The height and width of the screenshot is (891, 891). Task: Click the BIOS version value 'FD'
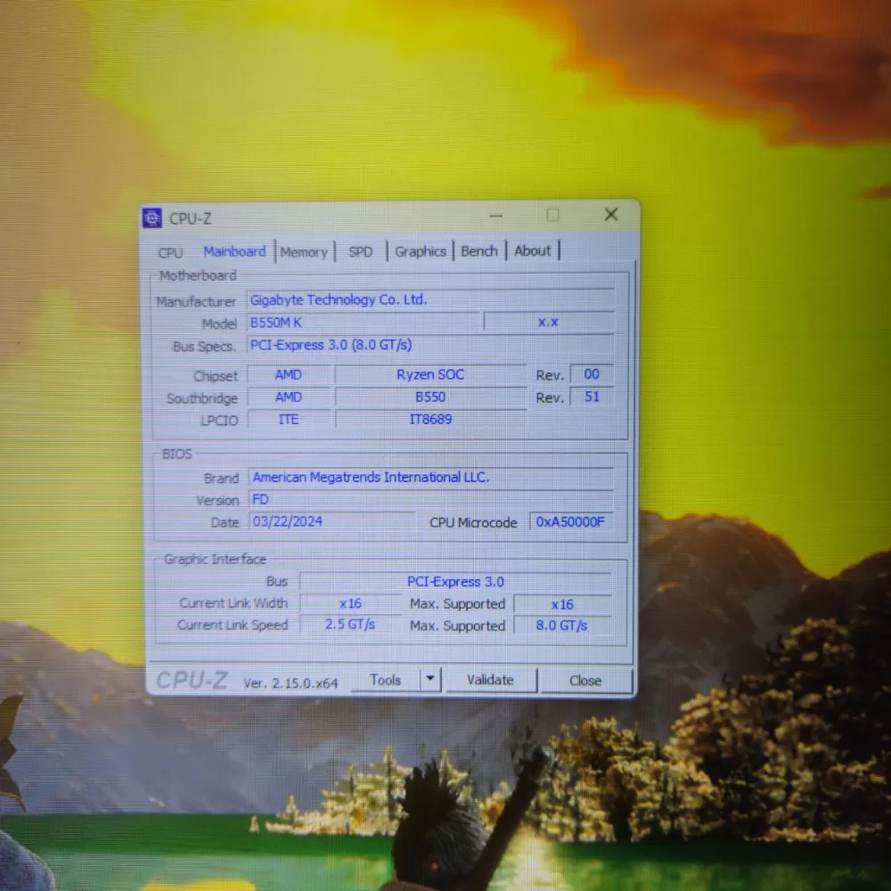[x=260, y=500]
